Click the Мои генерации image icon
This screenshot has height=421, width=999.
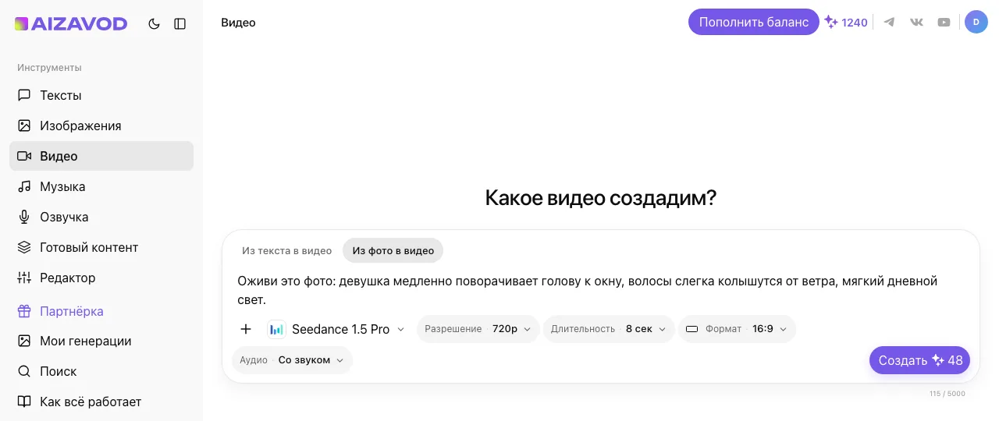tap(24, 341)
